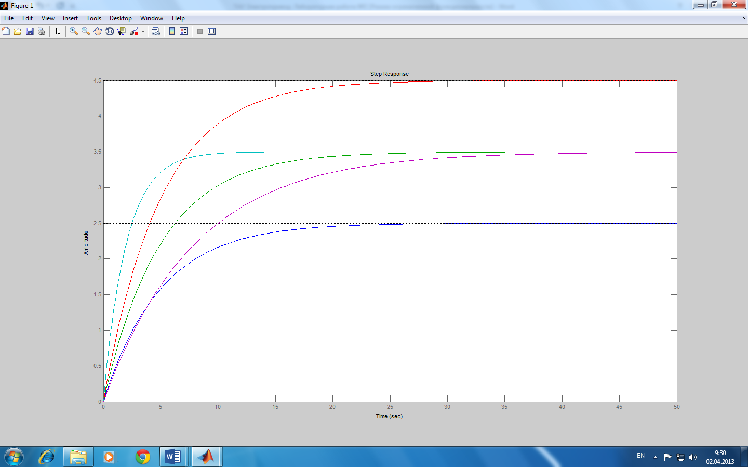Select the Edit Plot arrow tool
748x467 pixels.
58,31
